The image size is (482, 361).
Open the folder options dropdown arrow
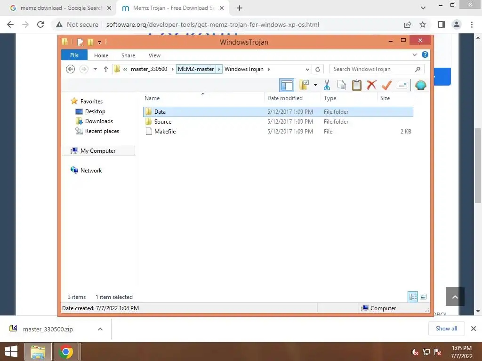coord(315,85)
